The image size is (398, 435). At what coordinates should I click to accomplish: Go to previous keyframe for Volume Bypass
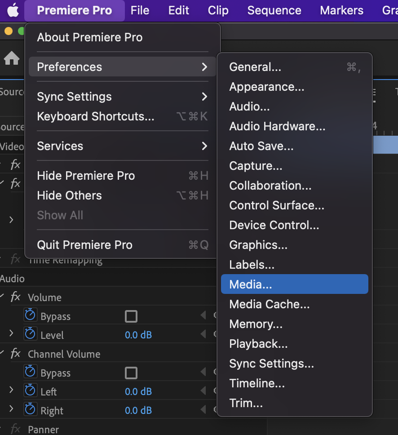coord(203,315)
